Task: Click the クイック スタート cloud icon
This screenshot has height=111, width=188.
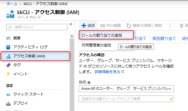Action: (8, 95)
